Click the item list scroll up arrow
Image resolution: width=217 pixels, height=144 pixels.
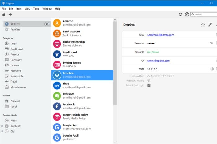click(x=115, y=20)
